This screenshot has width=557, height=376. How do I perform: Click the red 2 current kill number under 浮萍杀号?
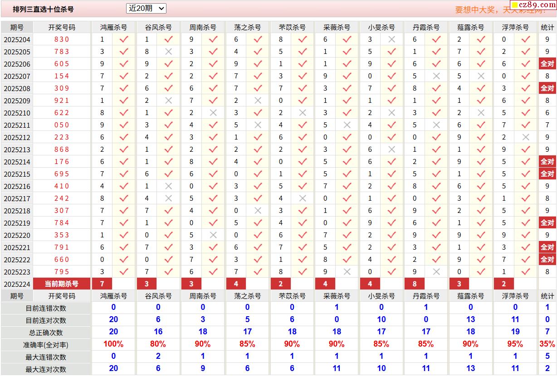click(504, 284)
